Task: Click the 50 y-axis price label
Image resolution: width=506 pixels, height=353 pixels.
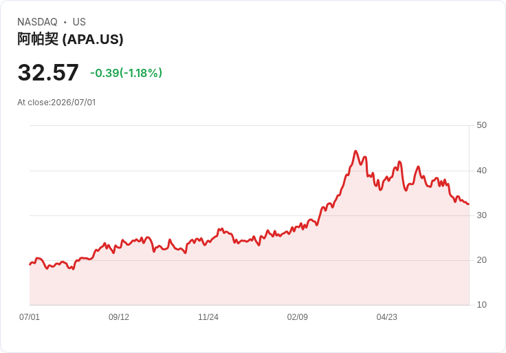Action: coord(481,125)
